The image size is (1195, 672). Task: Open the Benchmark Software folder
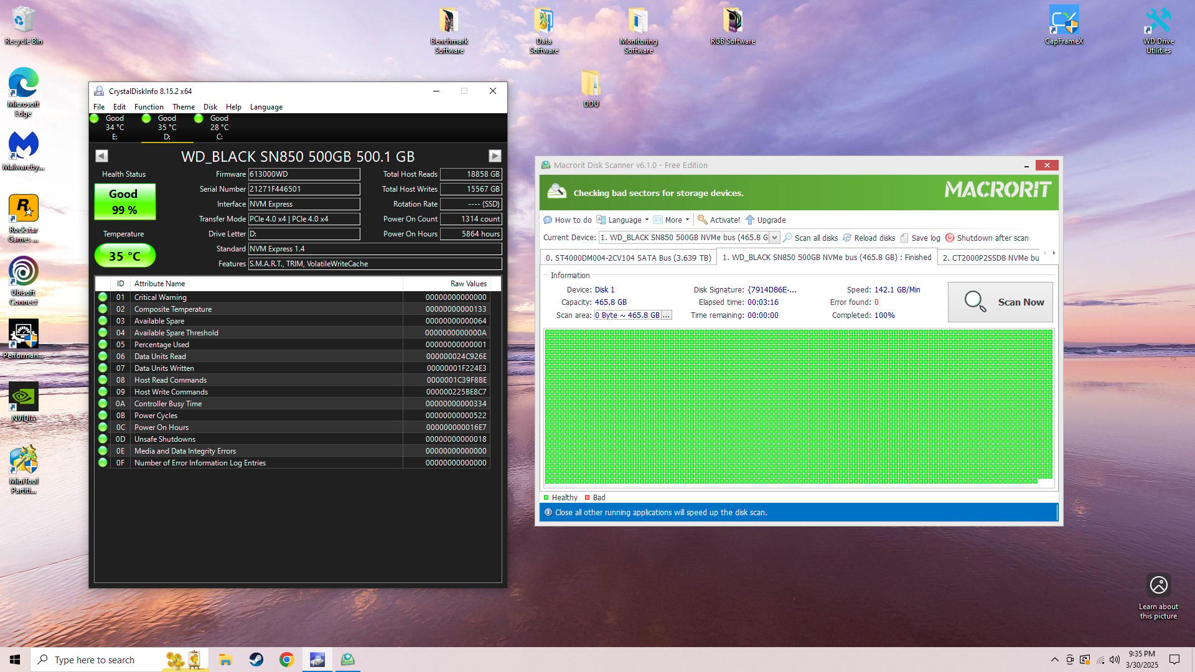[x=449, y=30]
